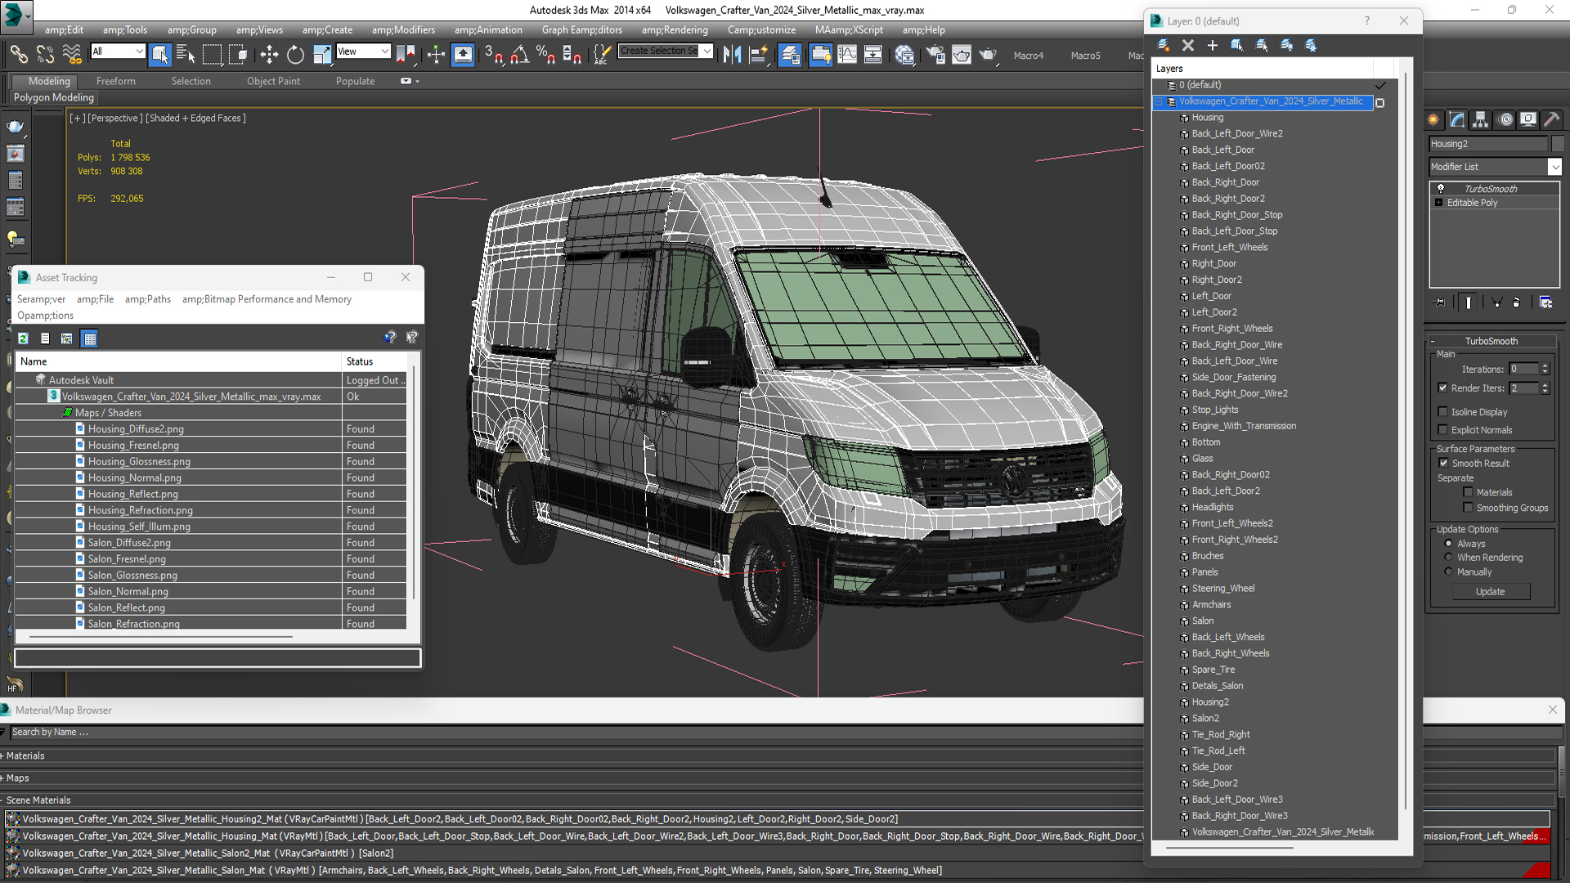
Task: Click the object color swatch beside Housing2
Action: [1557, 143]
